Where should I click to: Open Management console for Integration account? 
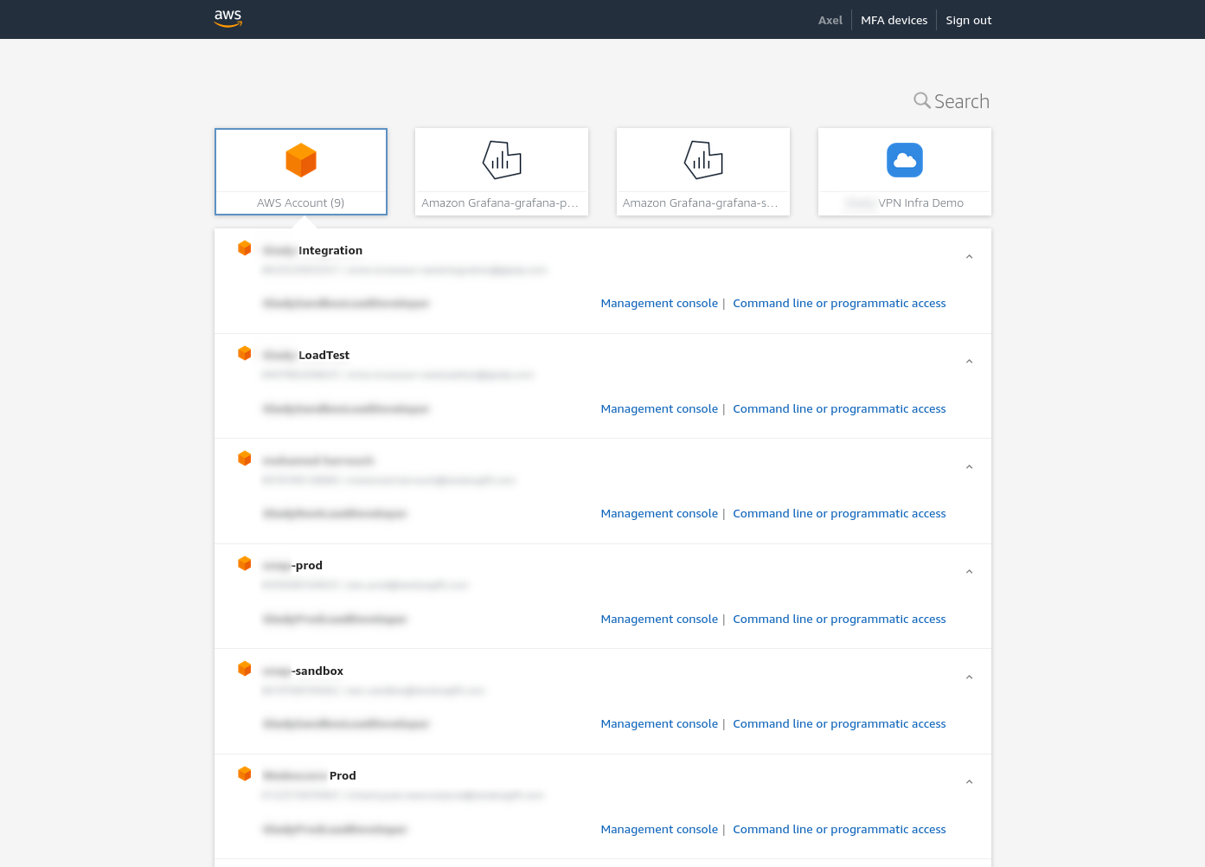659,304
